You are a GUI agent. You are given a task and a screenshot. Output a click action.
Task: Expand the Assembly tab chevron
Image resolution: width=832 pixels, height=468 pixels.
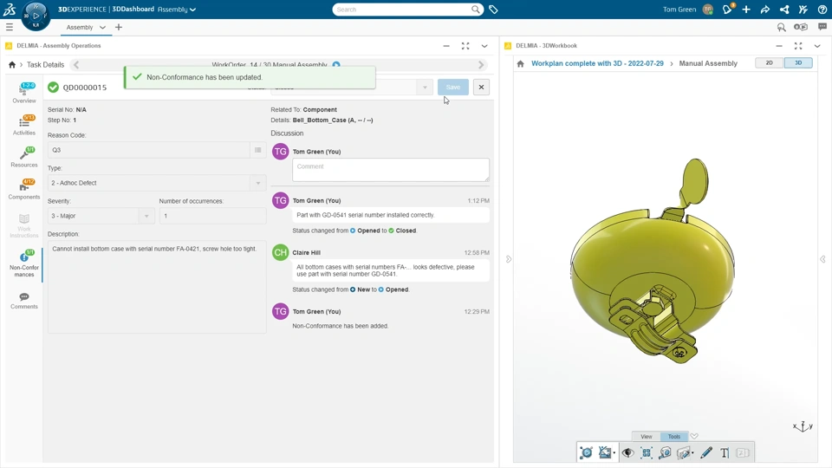click(x=102, y=27)
